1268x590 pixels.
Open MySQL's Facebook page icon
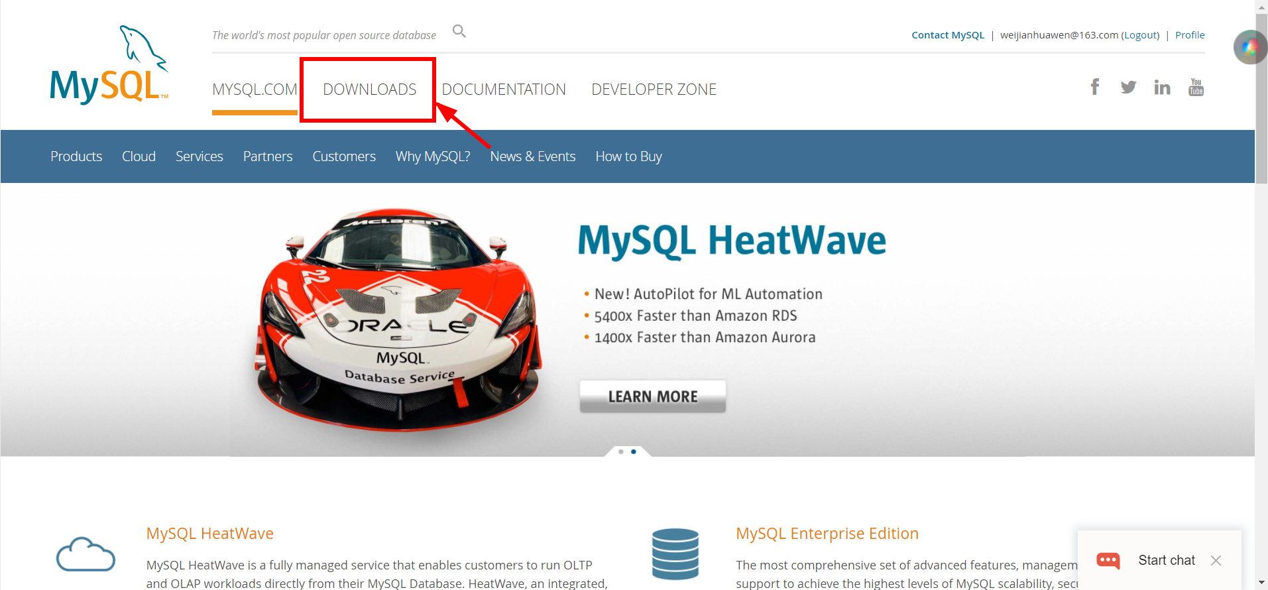[1095, 87]
